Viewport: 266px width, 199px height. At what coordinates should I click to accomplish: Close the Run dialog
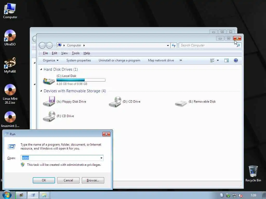106,134
